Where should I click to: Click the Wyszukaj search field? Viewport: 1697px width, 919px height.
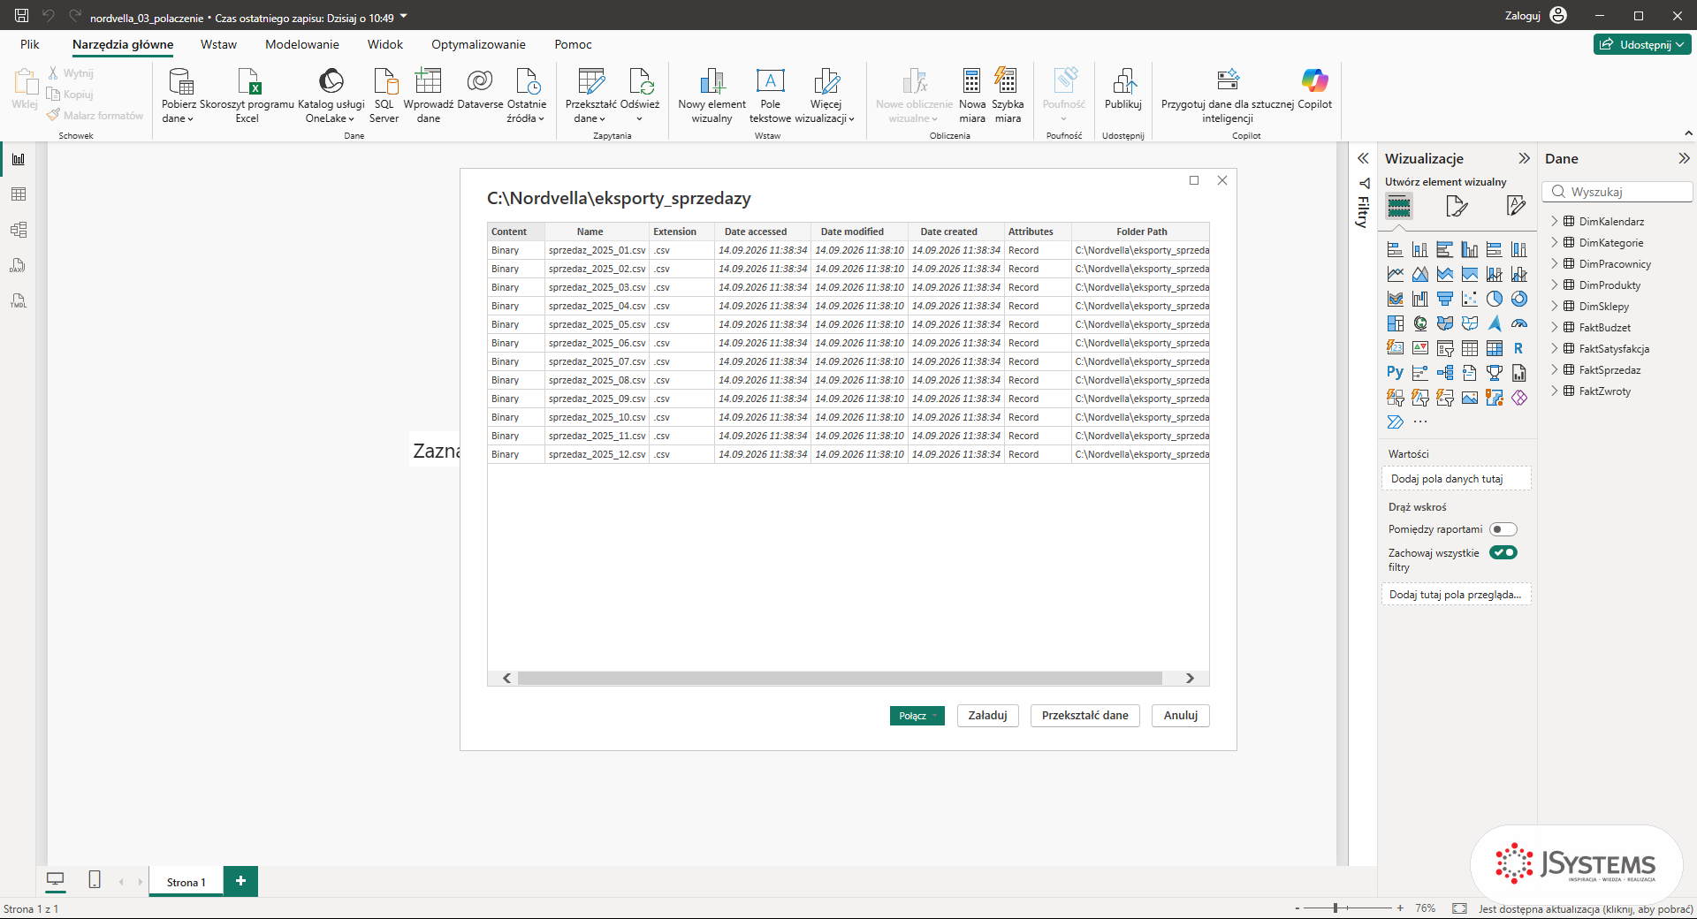(x=1617, y=192)
